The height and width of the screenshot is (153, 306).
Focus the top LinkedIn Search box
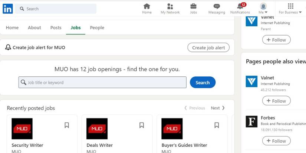(56, 9)
